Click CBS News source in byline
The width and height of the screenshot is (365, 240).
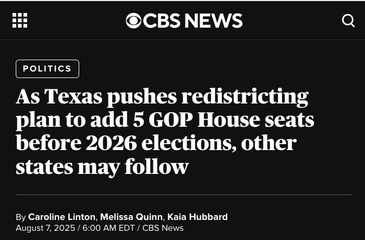(x=163, y=228)
